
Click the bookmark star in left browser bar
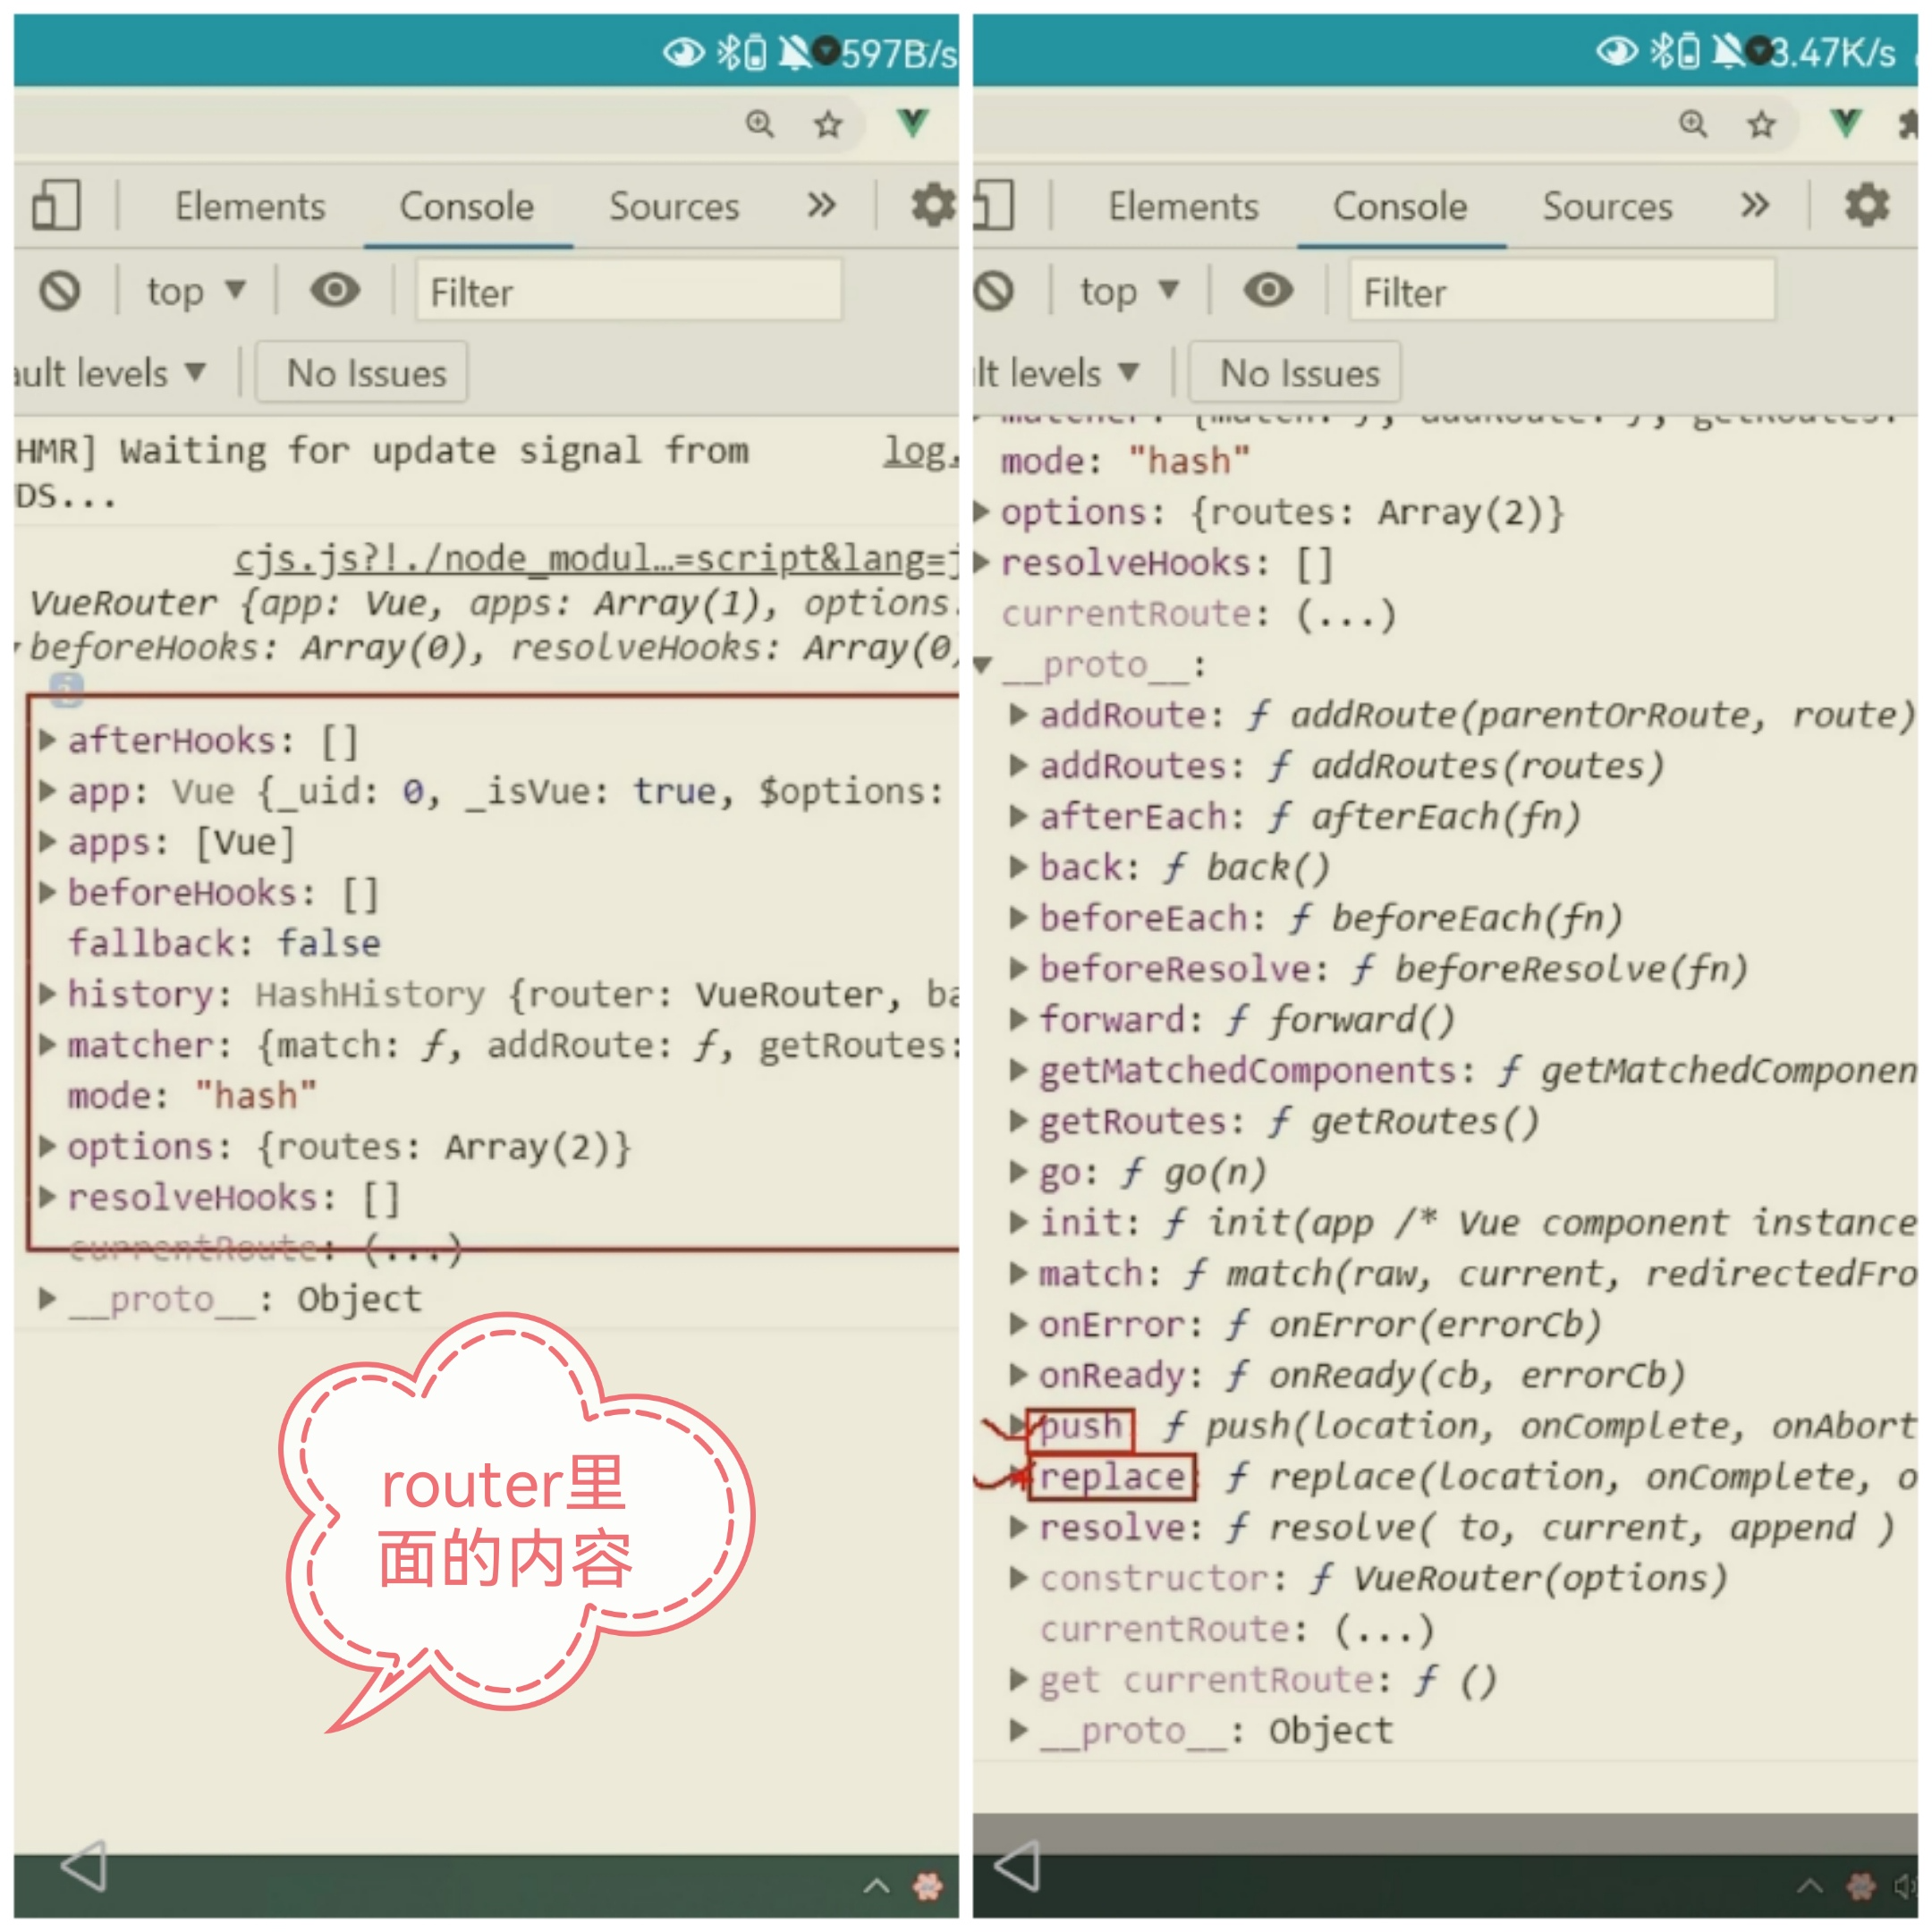pos(827,125)
